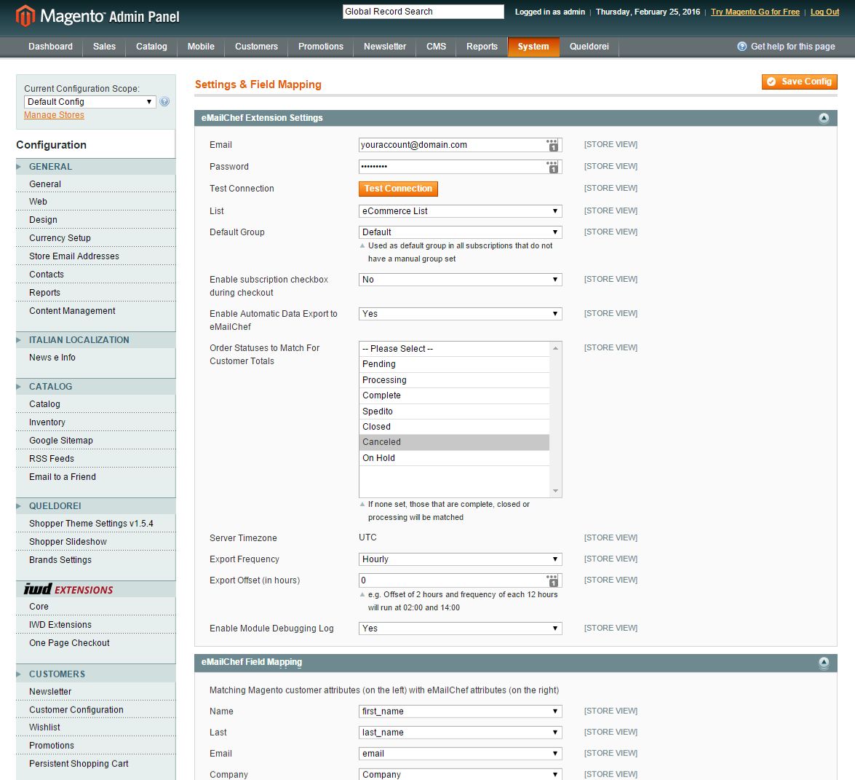Click order statuses list scroll up arrow

(556, 348)
